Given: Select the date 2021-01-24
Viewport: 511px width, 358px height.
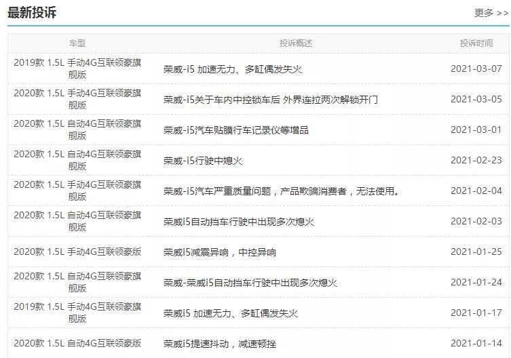Looking at the screenshot, I should coord(476,283).
